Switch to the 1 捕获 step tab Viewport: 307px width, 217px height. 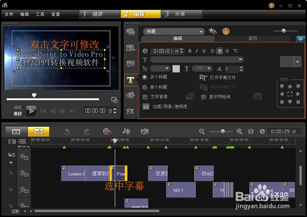[100, 14]
